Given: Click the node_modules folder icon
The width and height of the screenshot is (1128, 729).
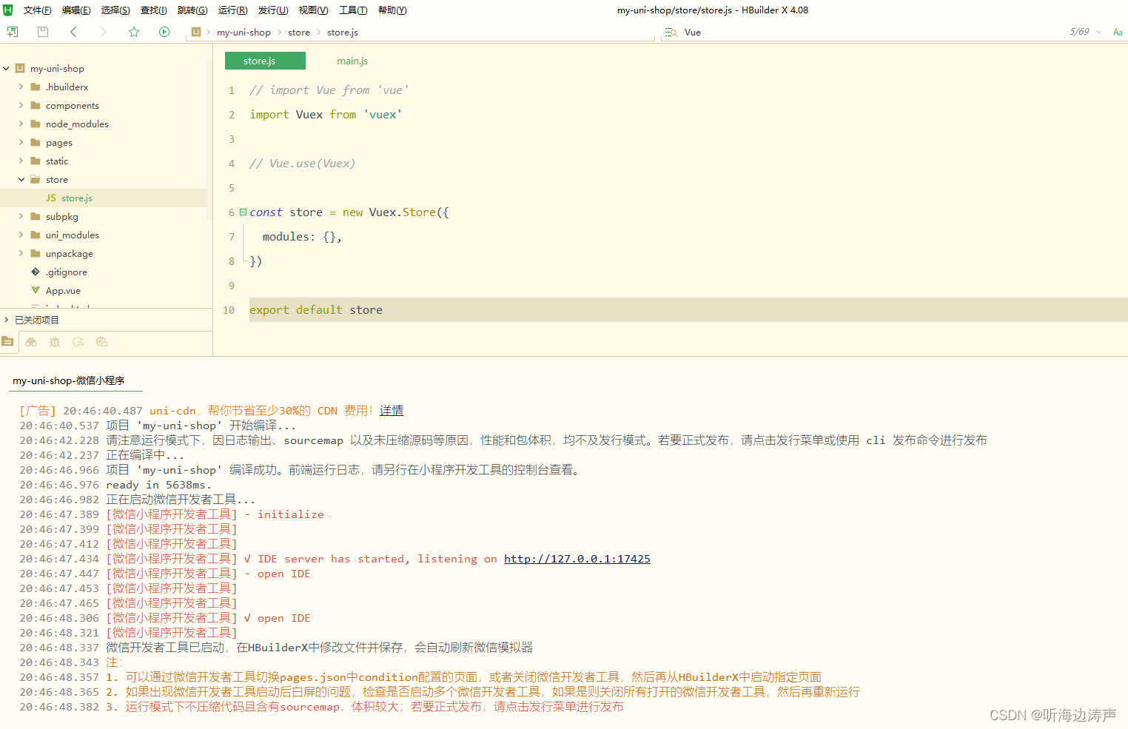Looking at the screenshot, I should (36, 124).
